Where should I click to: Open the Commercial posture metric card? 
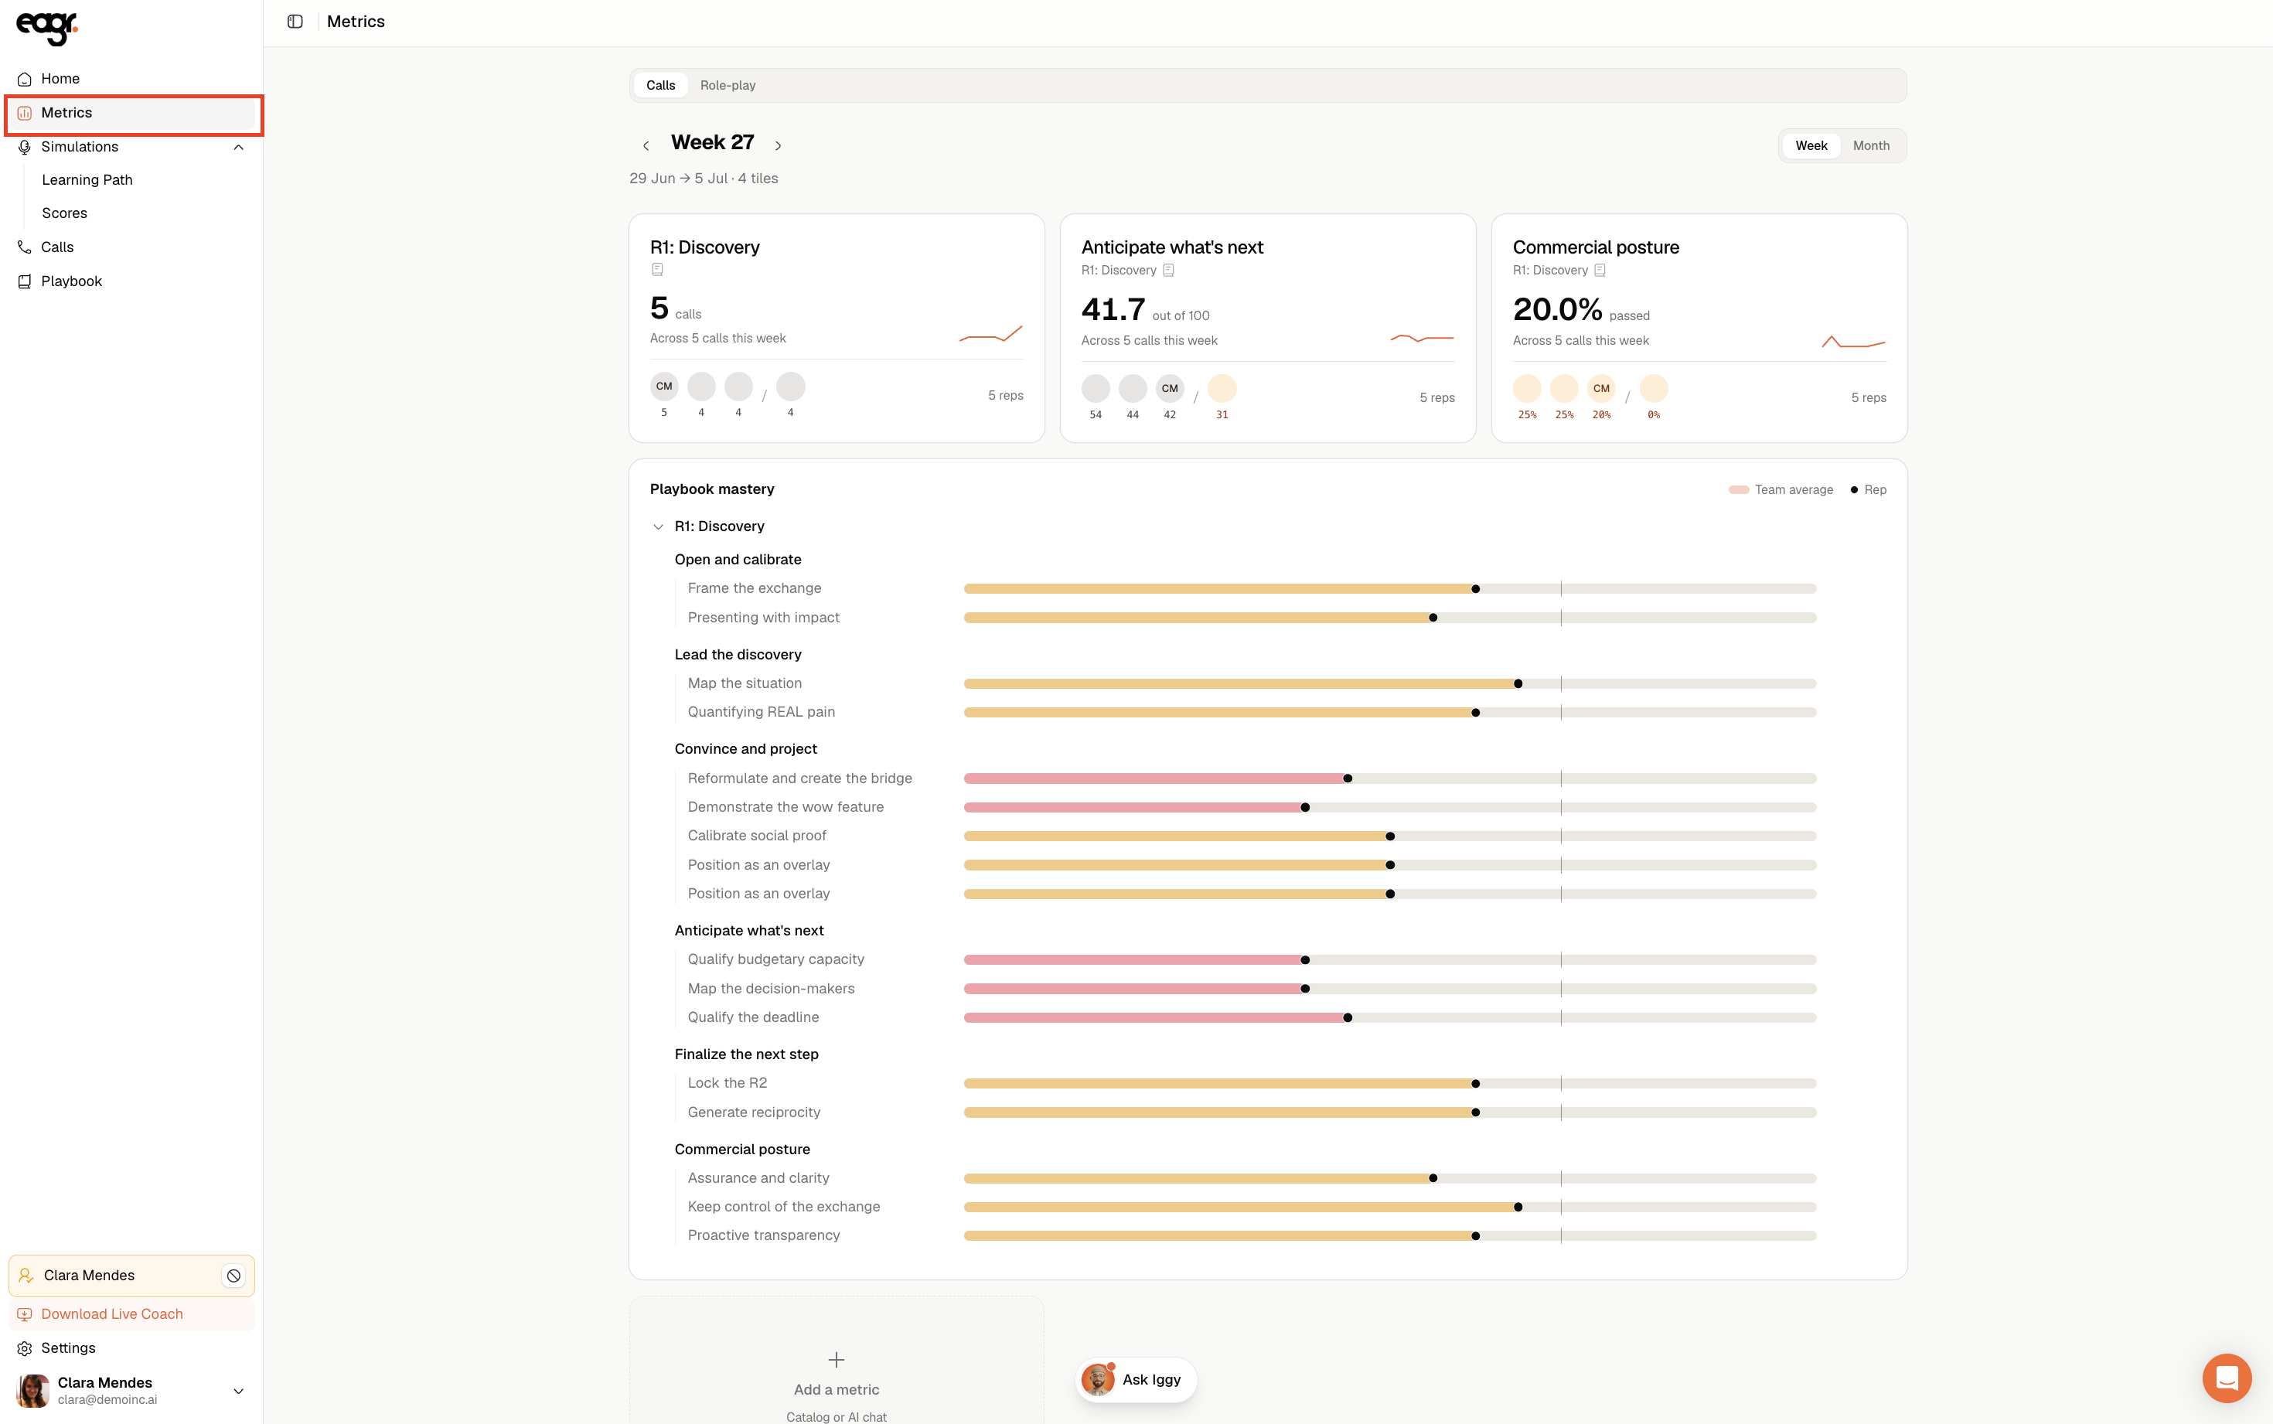pyautogui.click(x=1699, y=328)
